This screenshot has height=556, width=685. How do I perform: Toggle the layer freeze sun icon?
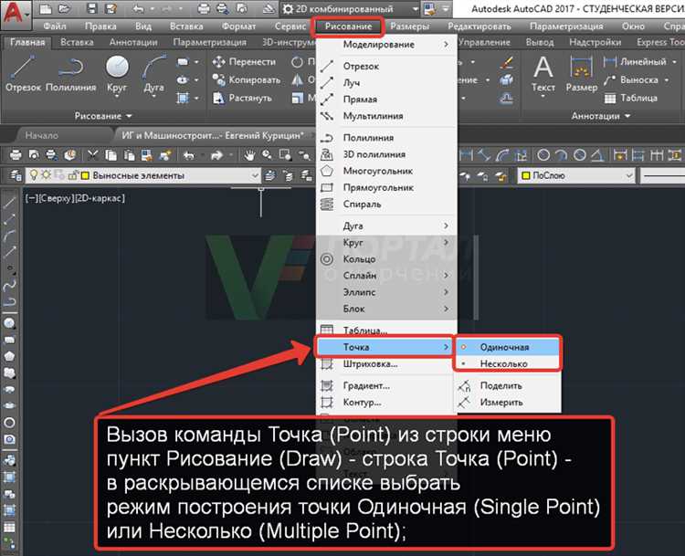point(46,175)
